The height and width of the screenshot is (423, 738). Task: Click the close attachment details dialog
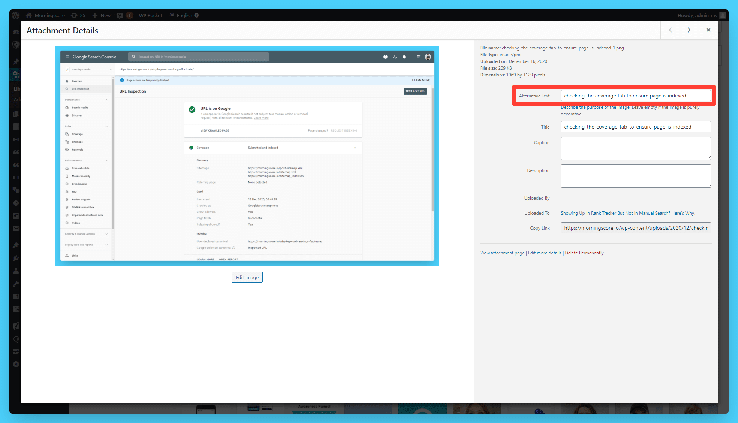pos(709,30)
